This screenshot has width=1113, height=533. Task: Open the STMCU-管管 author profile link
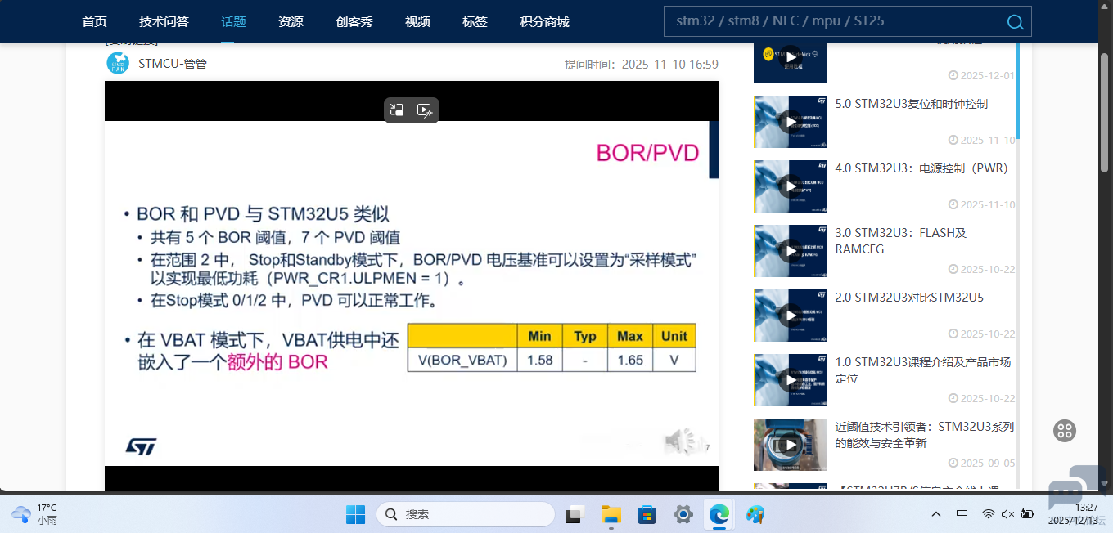point(173,63)
